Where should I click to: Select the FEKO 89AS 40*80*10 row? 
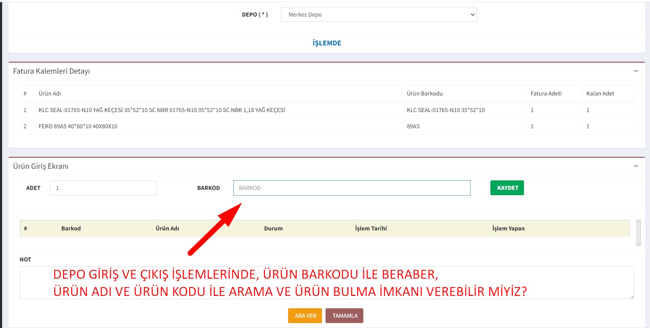tap(78, 126)
